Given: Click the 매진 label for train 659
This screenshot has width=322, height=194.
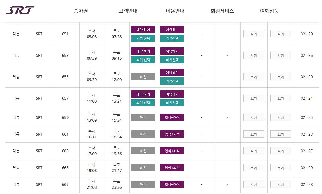Looking at the screenshot, I should click(x=143, y=117).
